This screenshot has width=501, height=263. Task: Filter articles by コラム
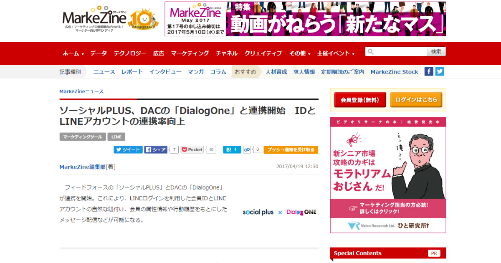pyautogui.click(x=218, y=72)
